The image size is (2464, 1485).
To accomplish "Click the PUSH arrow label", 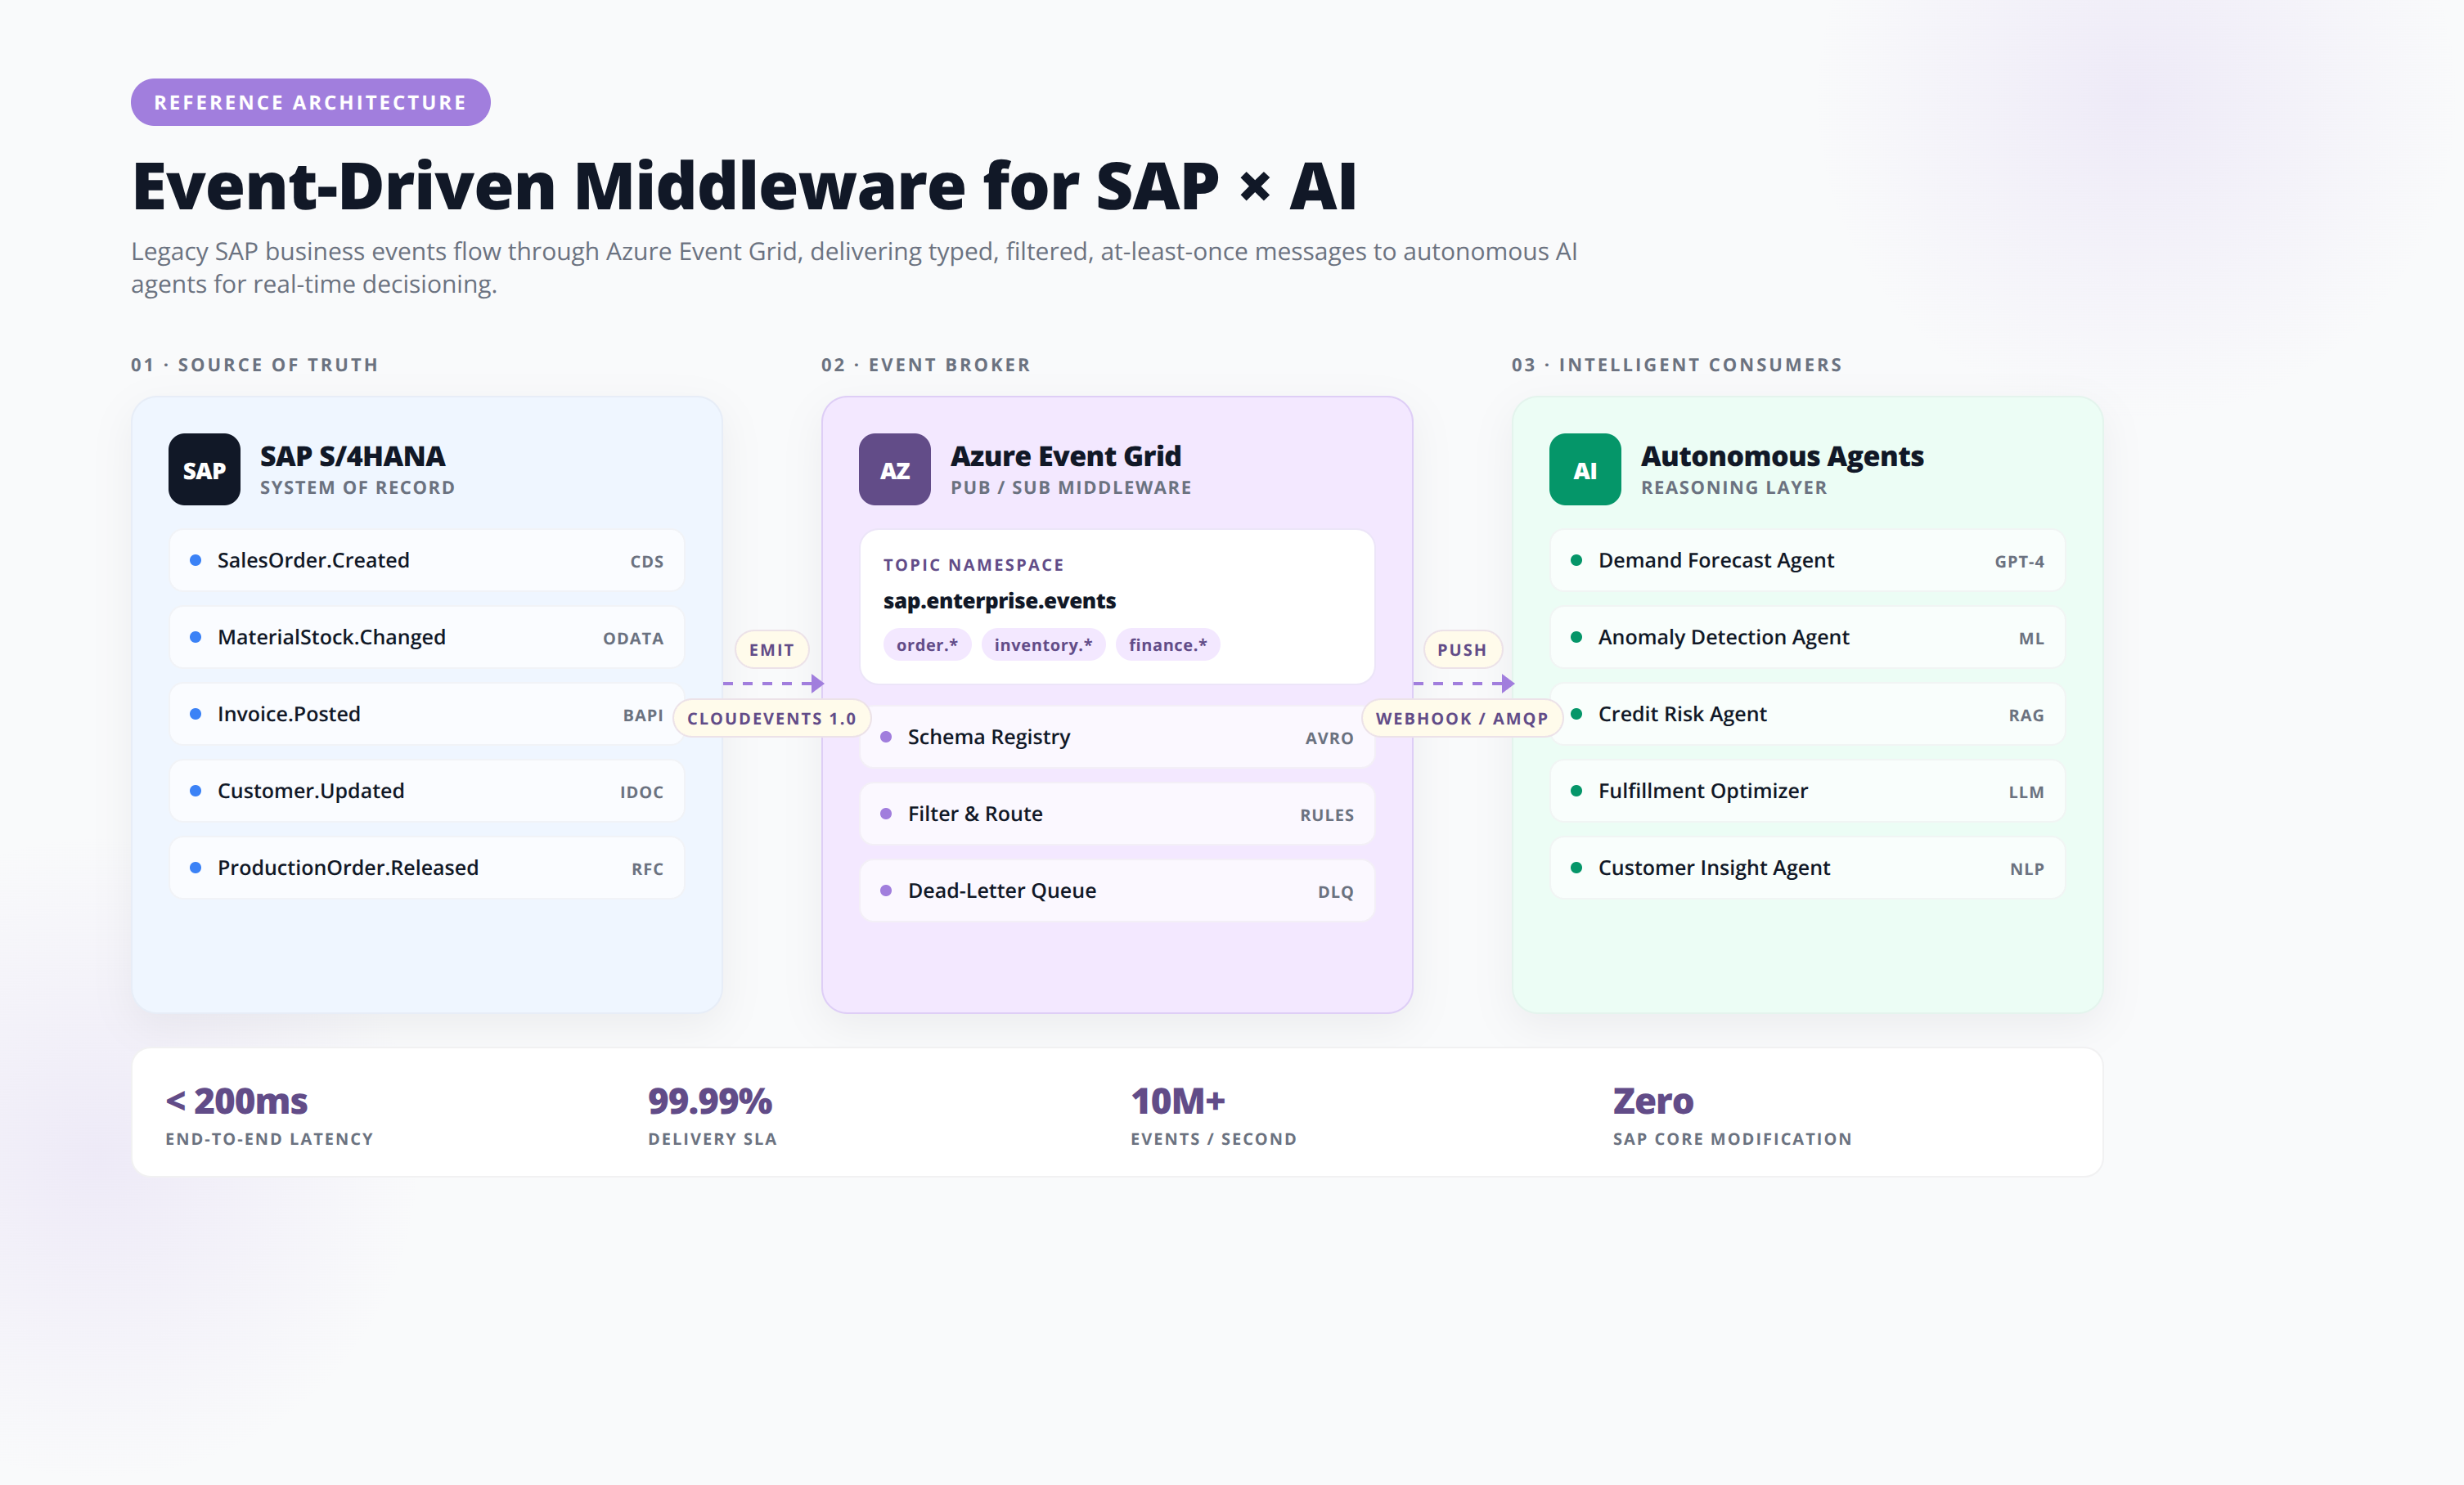I will tap(1461, 649).
